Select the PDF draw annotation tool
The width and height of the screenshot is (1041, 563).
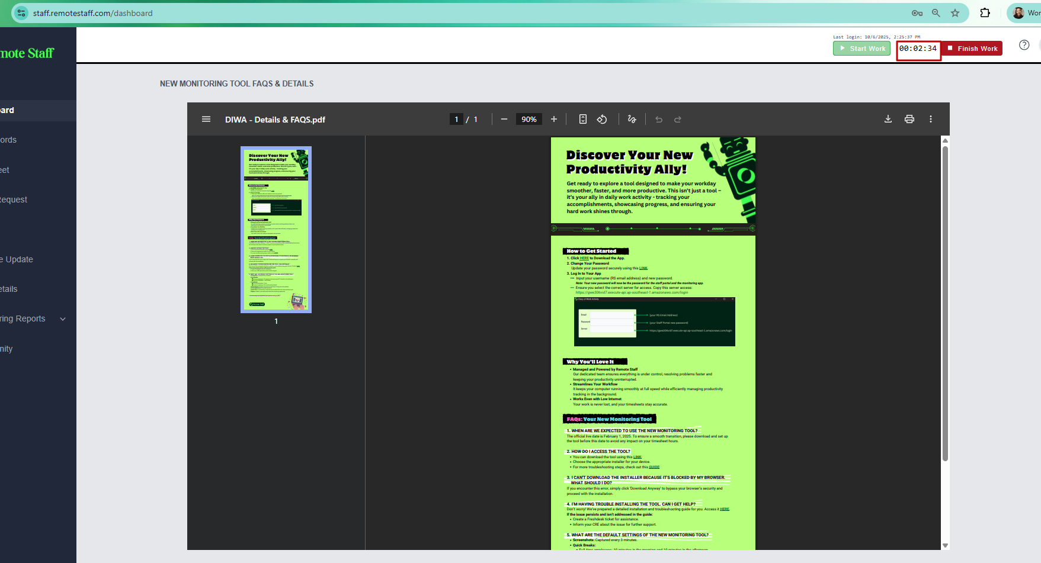(x=632, y=119)
